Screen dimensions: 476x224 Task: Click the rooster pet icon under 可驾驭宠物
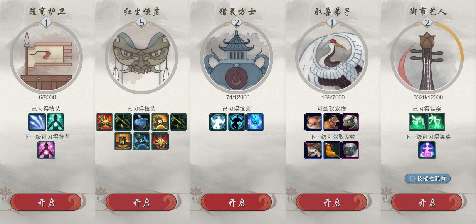332,122
